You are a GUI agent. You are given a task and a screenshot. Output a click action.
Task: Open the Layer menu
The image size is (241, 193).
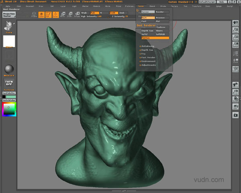(63, 6)
